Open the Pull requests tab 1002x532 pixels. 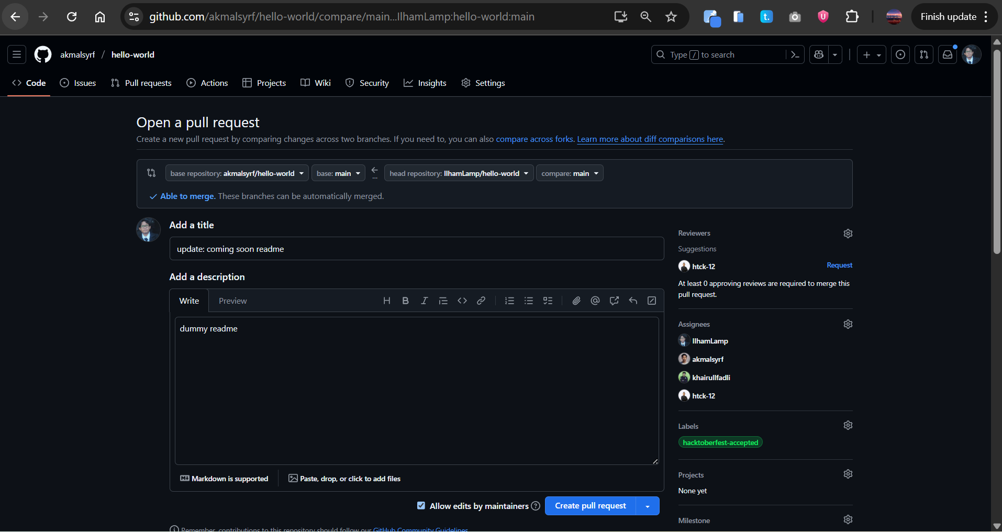(x=141, y=83)
